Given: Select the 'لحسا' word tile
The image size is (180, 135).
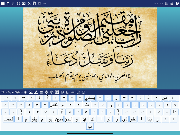Looking at the screenshot, I should coord(8,119).
